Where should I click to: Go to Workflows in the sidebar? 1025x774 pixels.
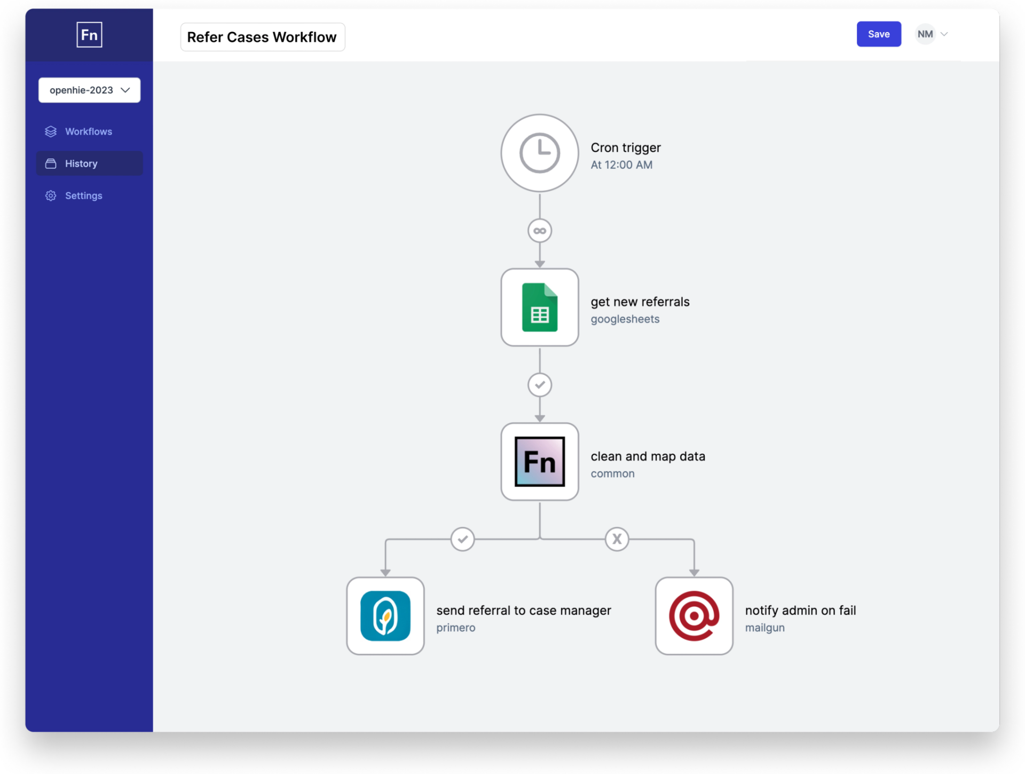click(88, 131)
